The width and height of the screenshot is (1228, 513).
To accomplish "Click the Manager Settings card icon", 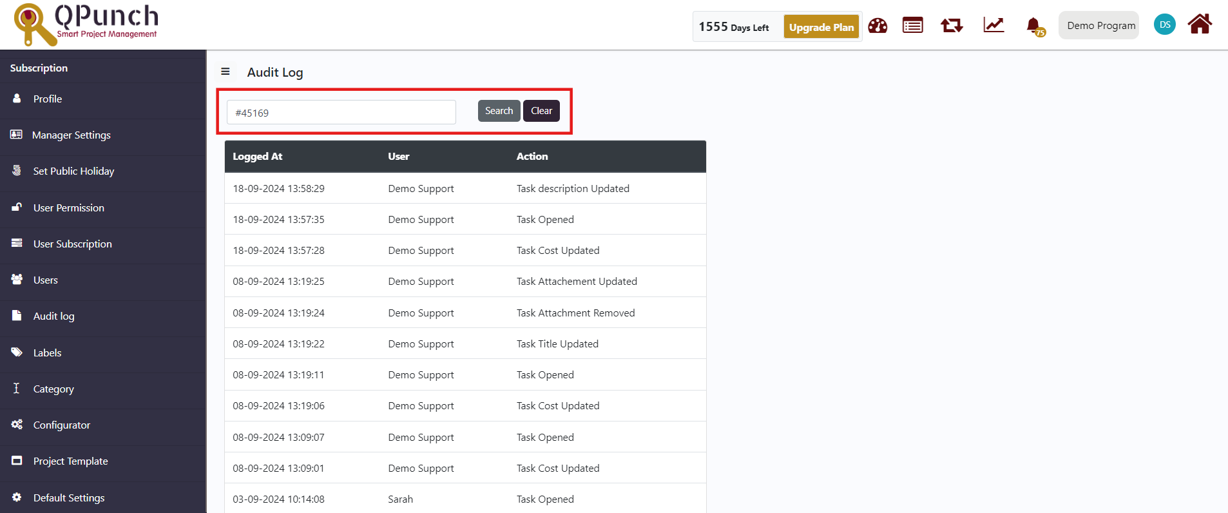I will coord(17,135).
